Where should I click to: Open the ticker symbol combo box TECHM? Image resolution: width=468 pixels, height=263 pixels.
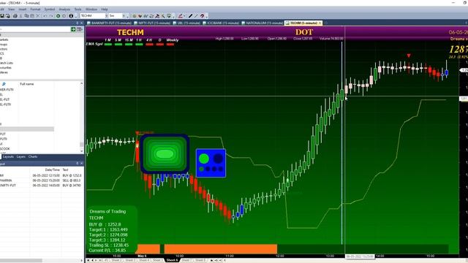[94, 16]
